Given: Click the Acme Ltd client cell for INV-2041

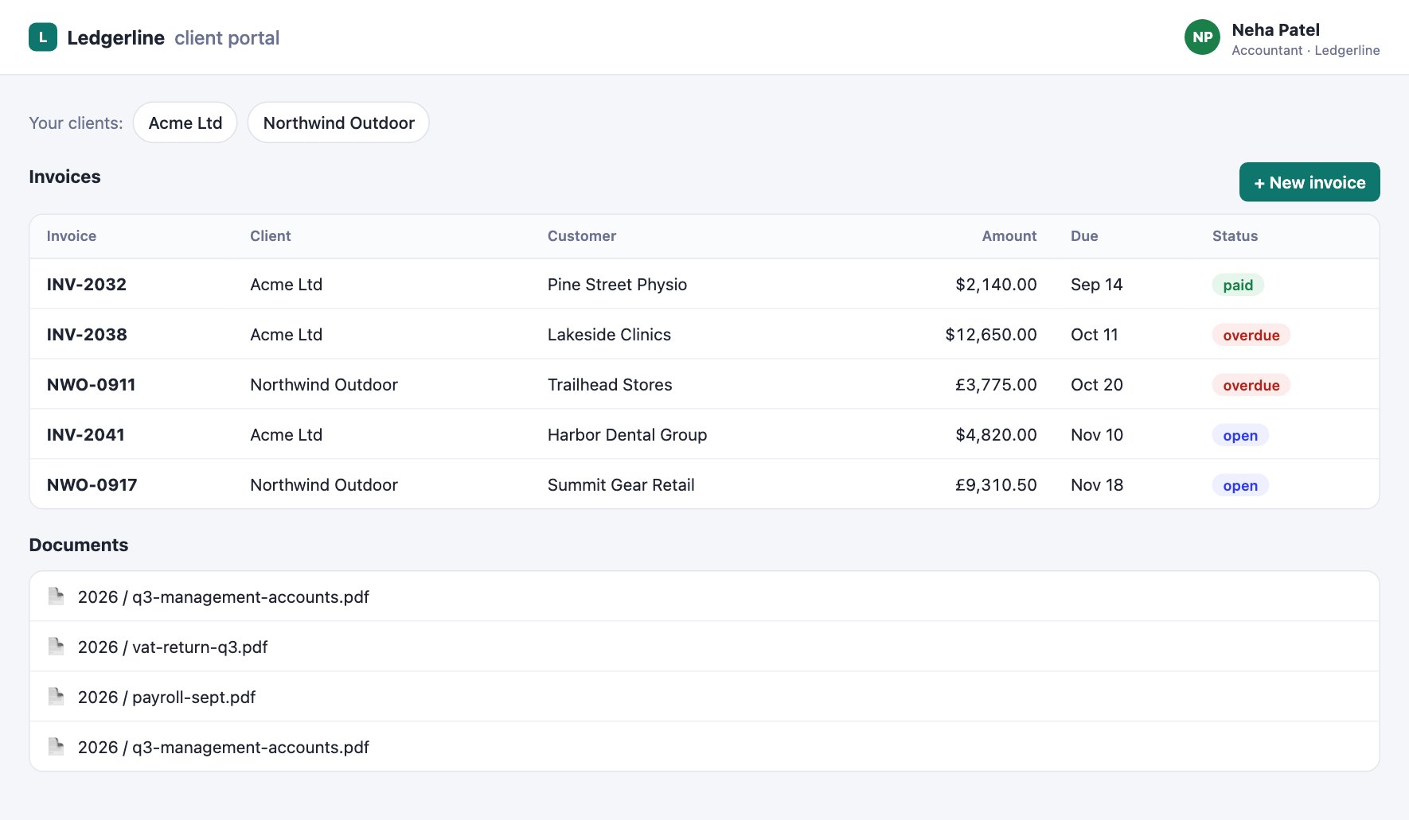Looking at the screenshot, I should tap(286, 434).
